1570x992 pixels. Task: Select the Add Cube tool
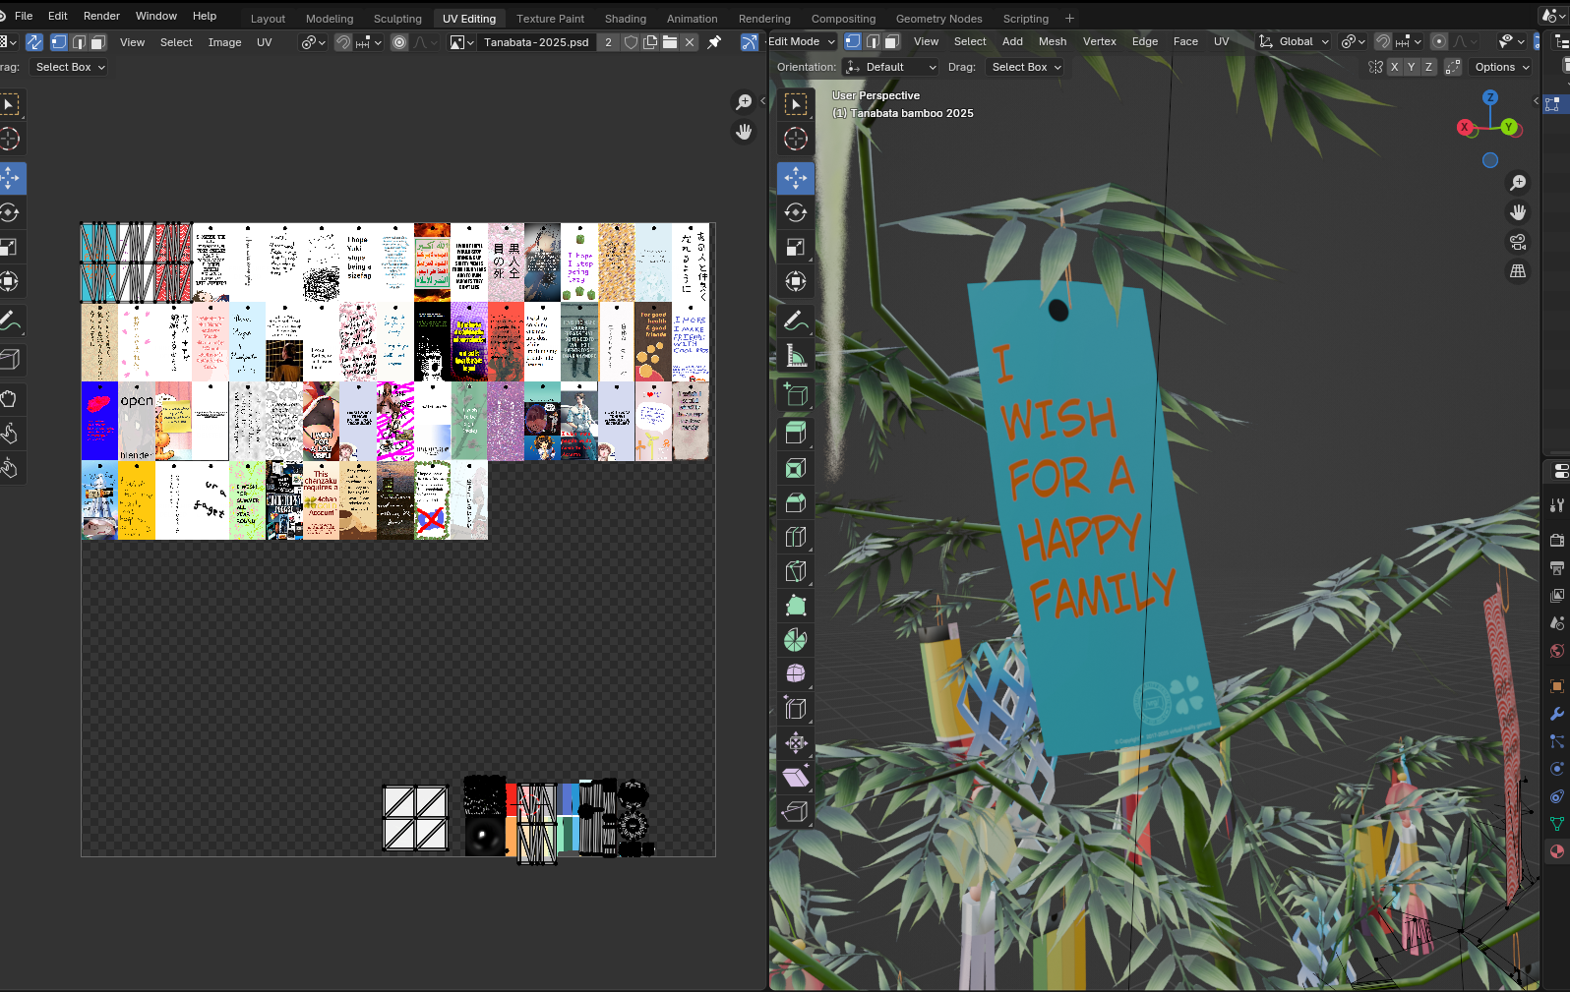tap(796, 394)
